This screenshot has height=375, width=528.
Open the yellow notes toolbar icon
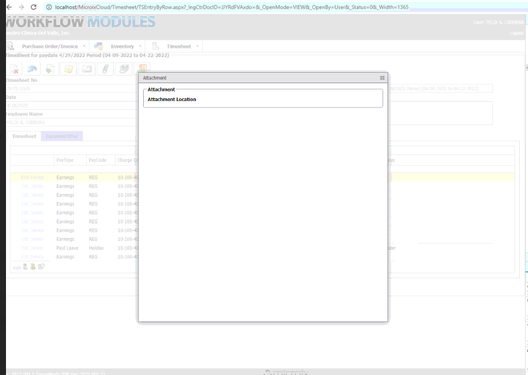[x=68, y=69]
